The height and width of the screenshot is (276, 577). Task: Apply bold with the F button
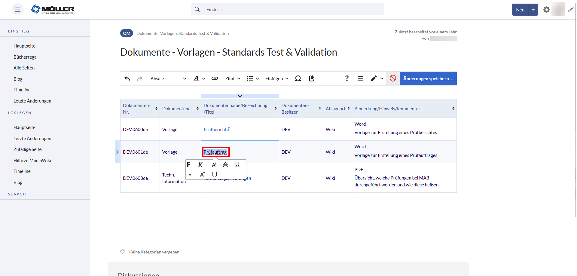189,164
